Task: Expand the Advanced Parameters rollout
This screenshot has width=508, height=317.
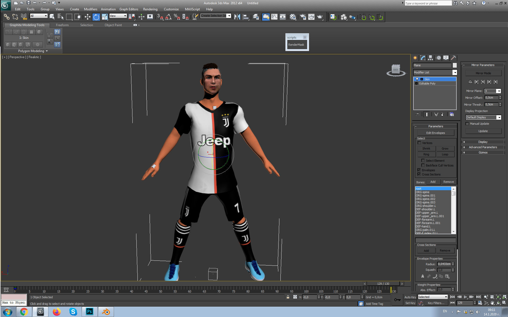Action: (x=483, y=147)
